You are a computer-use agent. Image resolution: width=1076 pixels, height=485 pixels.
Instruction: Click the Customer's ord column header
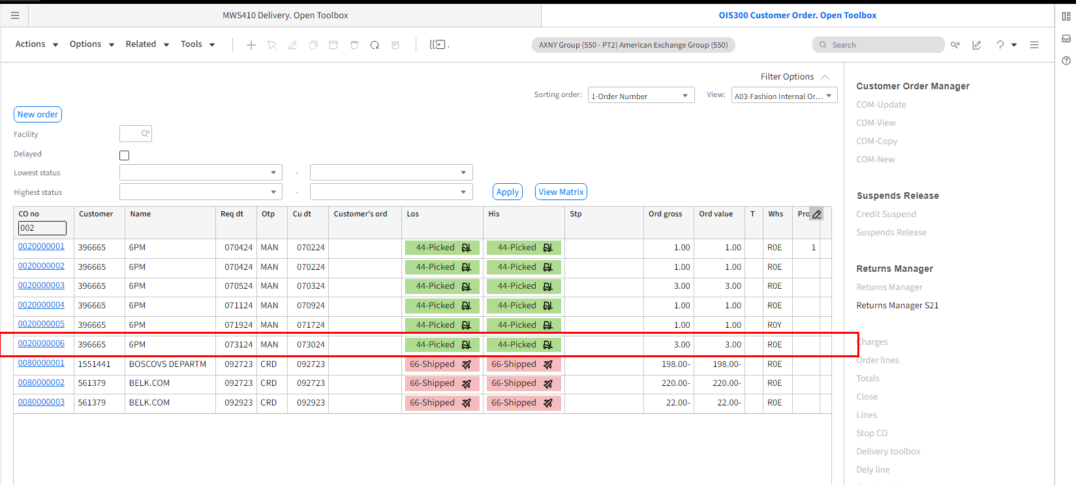pos(360,214)
